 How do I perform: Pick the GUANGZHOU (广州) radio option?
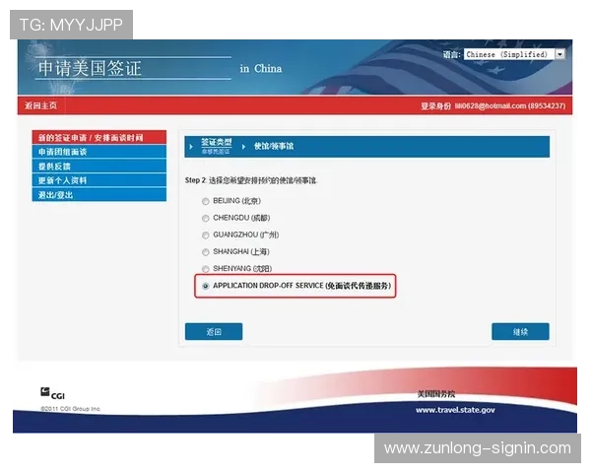(206, 235)
